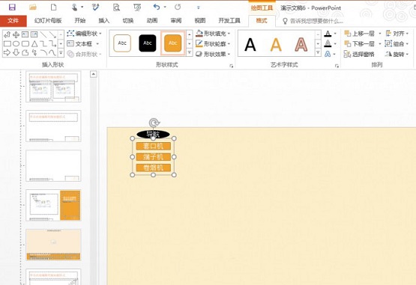Apply the white outlined Abc shape style

click(122, 43)
